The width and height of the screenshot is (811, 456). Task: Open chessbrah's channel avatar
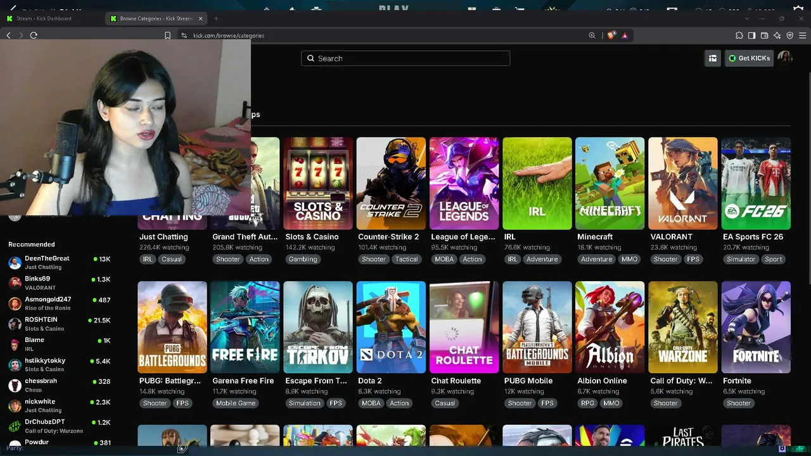point(15,385)
